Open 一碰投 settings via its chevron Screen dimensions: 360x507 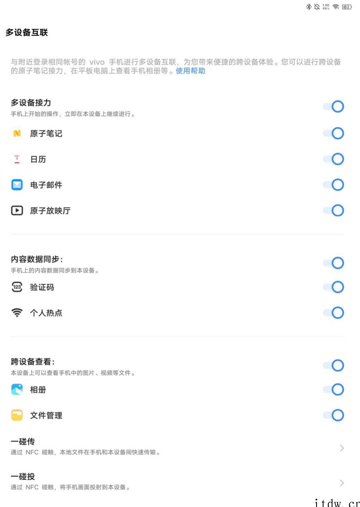[x=342, y=483]
